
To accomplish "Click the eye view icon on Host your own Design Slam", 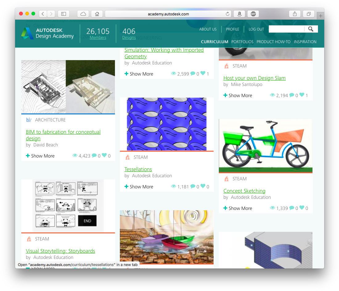I will pos(272,95).
